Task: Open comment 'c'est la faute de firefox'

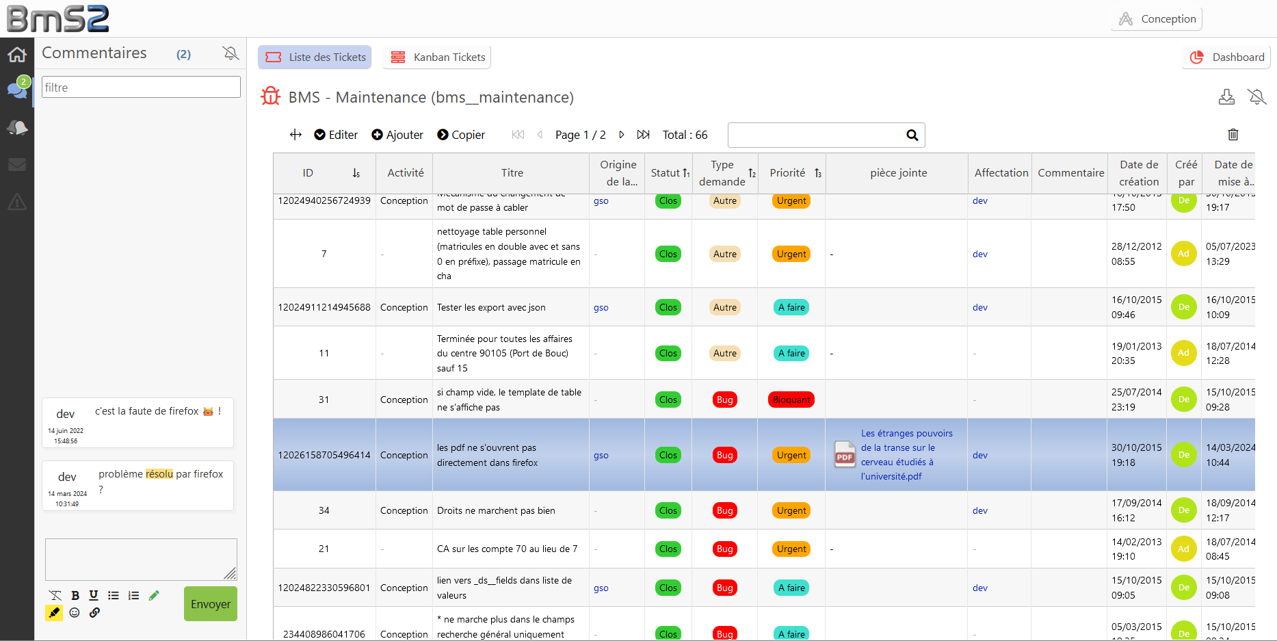Action: click(x=137, y=423)
